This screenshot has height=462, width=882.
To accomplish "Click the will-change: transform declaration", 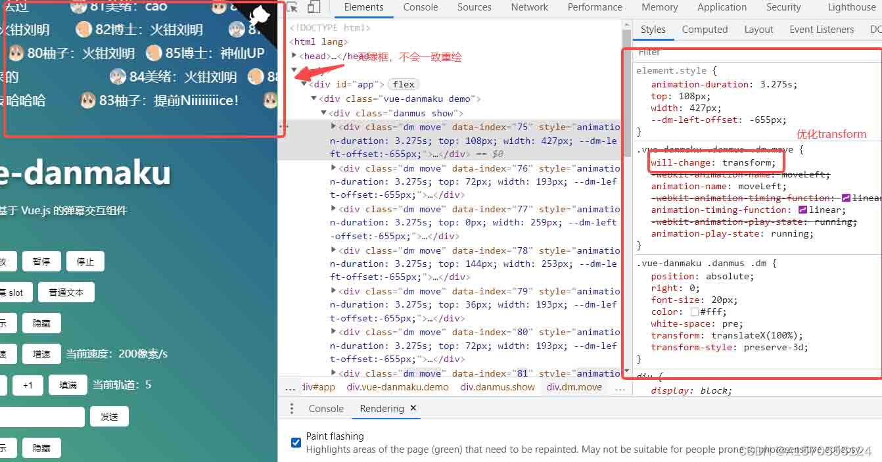I will [713, 162].
